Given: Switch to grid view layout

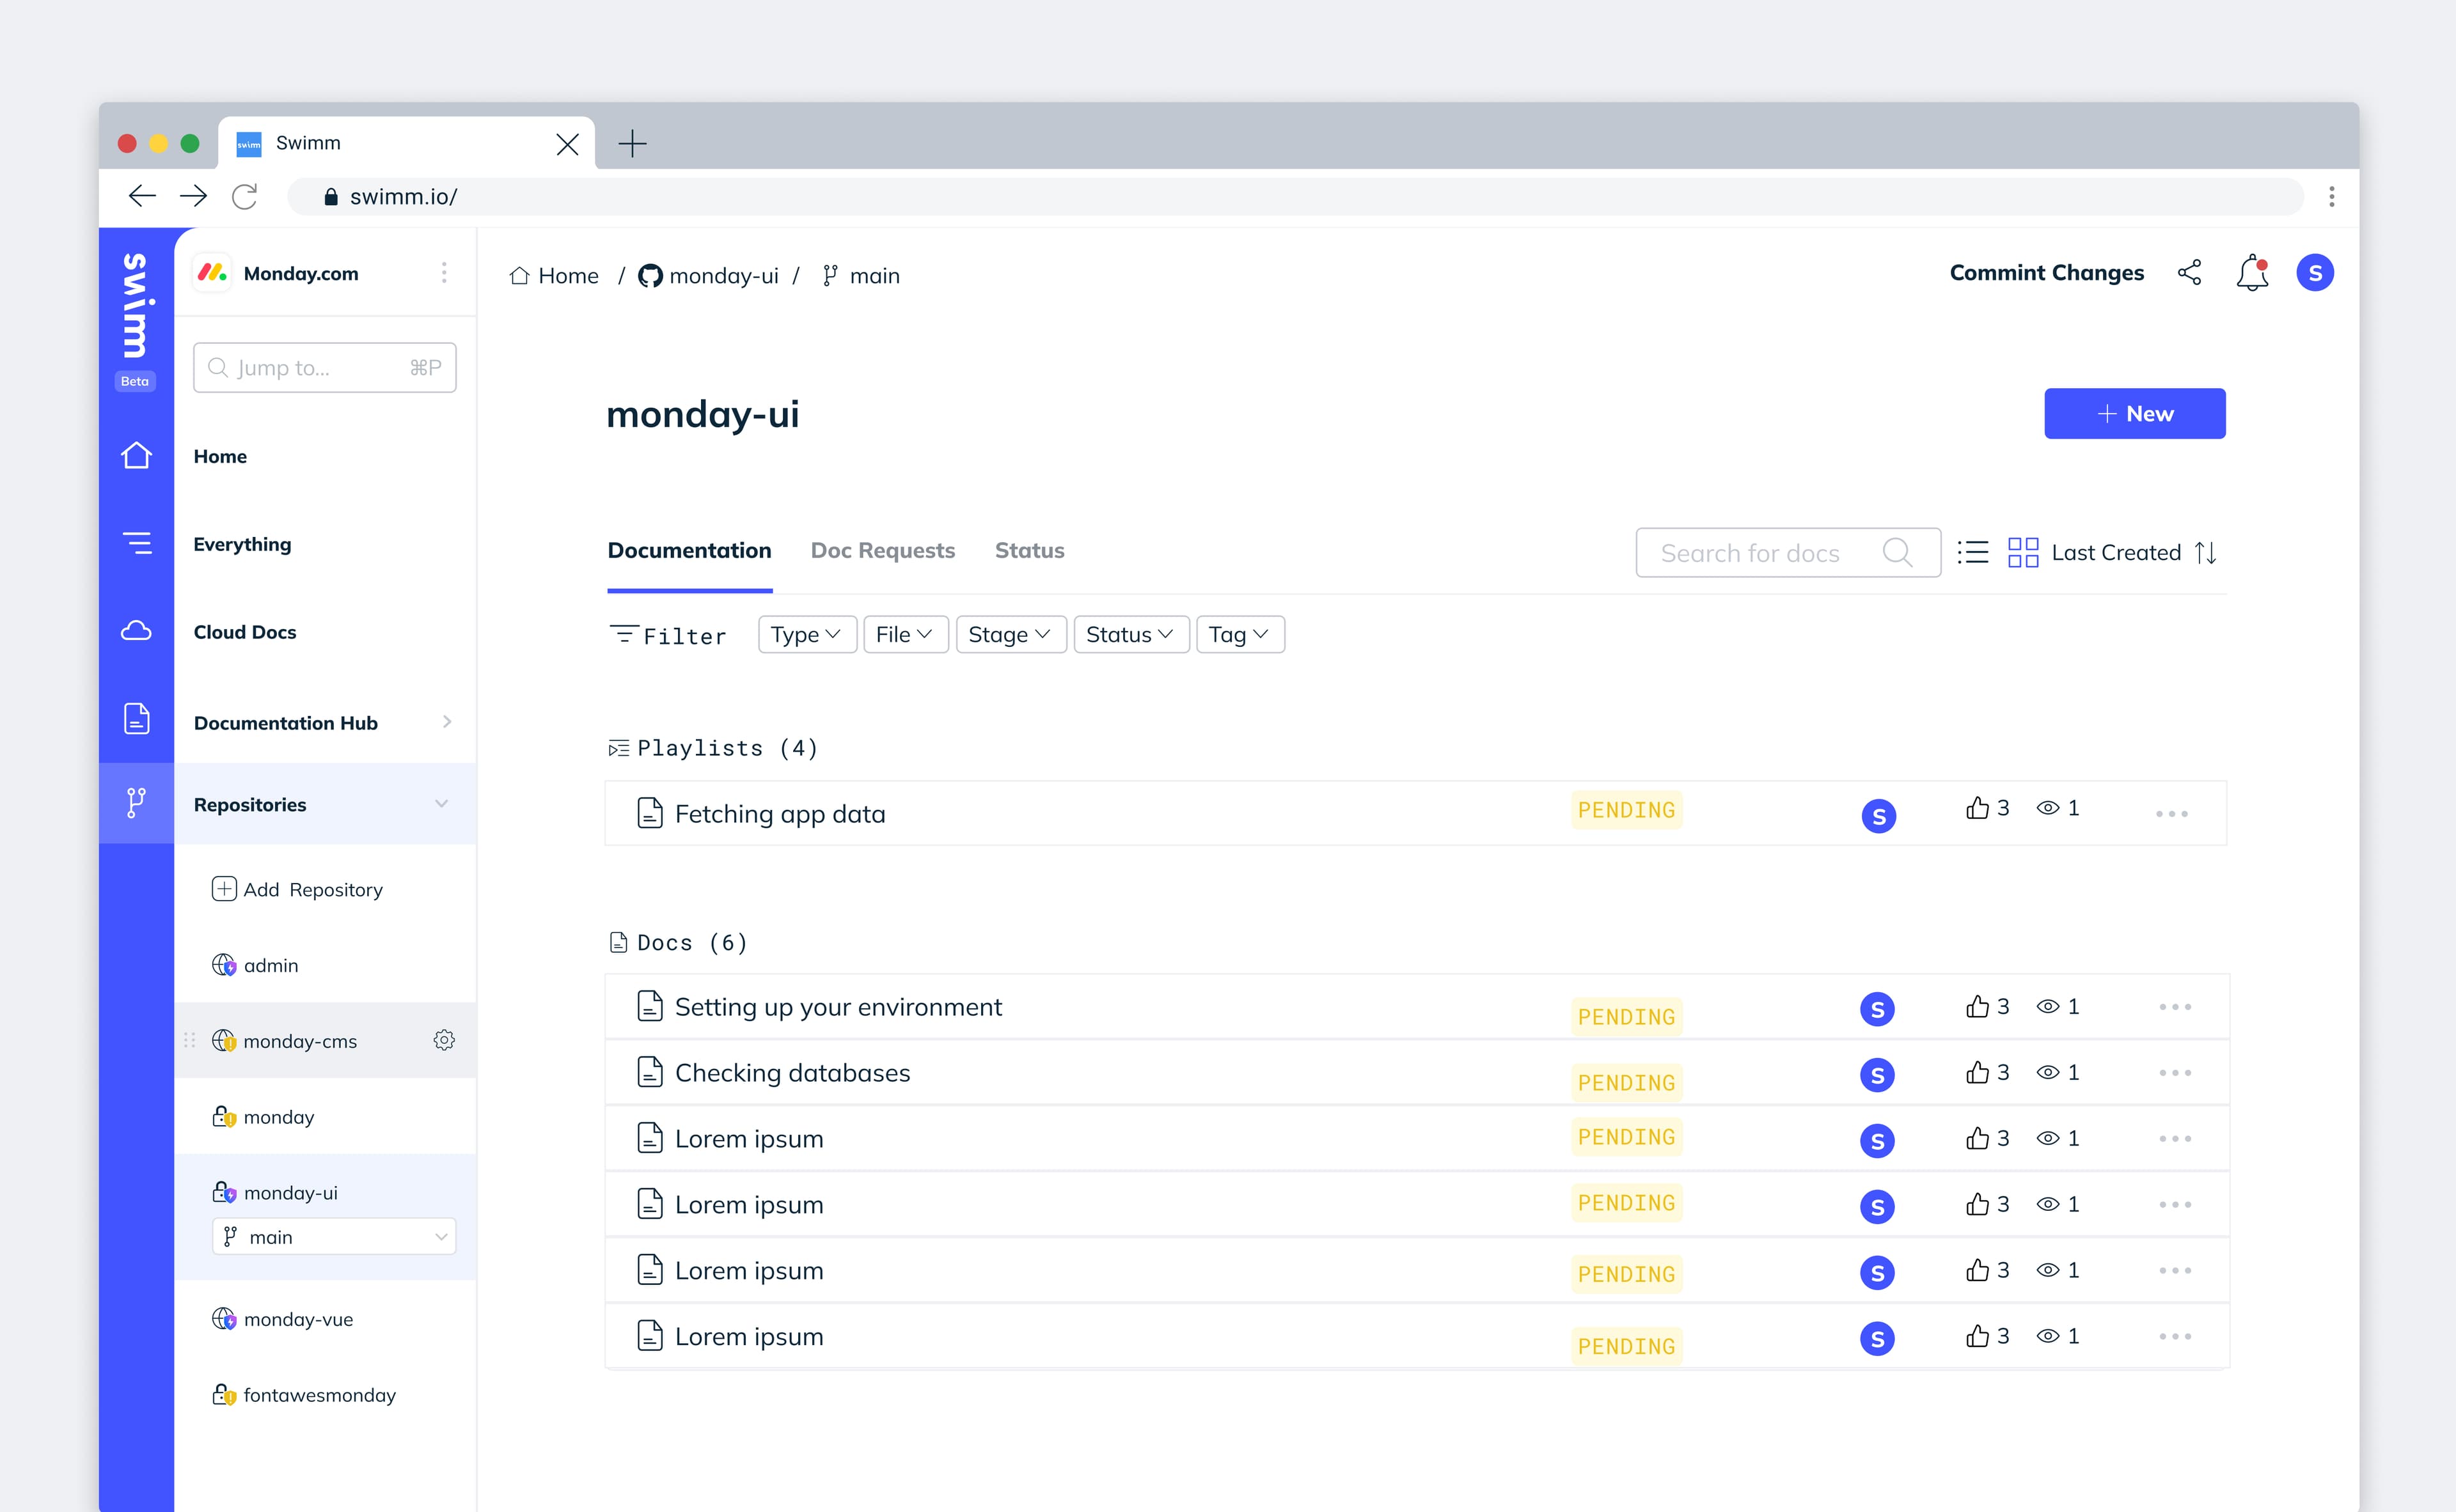Looking at the screenshot, I should tap(2023, 552).
